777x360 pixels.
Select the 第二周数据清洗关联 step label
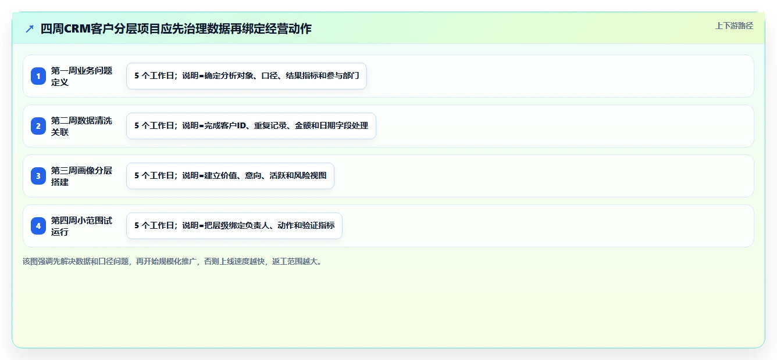[82, 126]
